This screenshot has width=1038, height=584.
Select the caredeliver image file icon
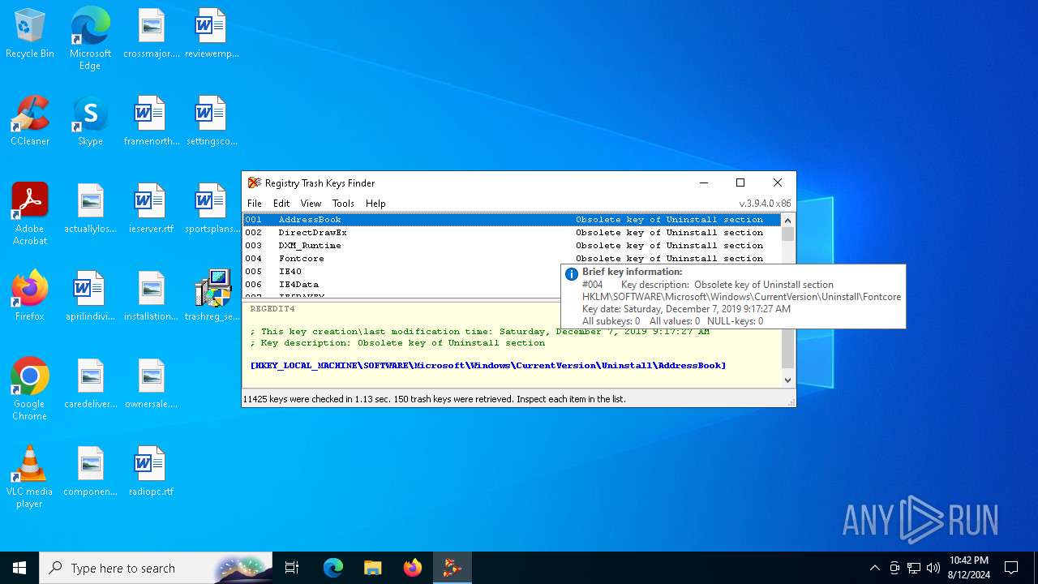coord(90,384)
